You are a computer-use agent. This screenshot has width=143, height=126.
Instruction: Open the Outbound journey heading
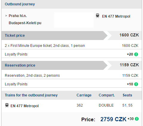pos(20,4)
